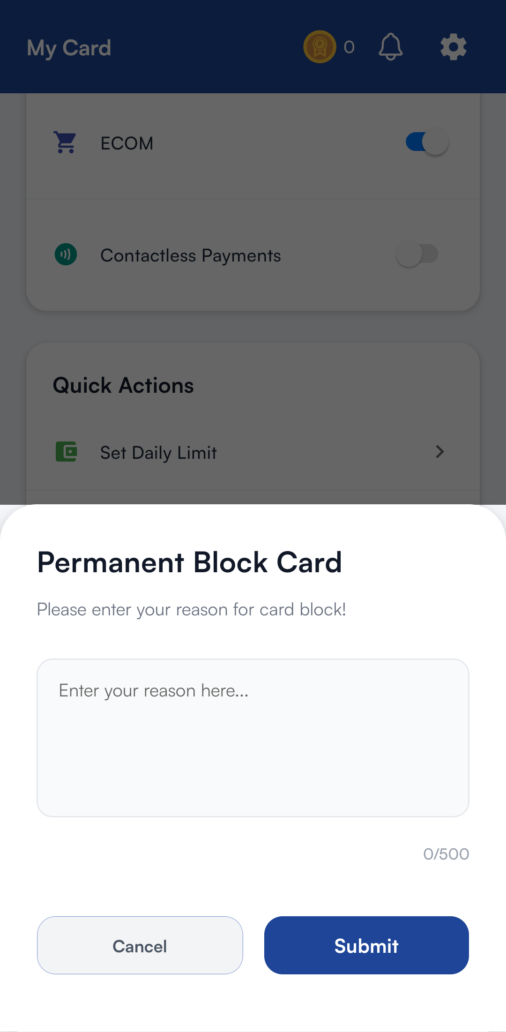Open the Set Daily Limit option
The width and height of the screenshot is (506, 1032).
click(158, 453)
